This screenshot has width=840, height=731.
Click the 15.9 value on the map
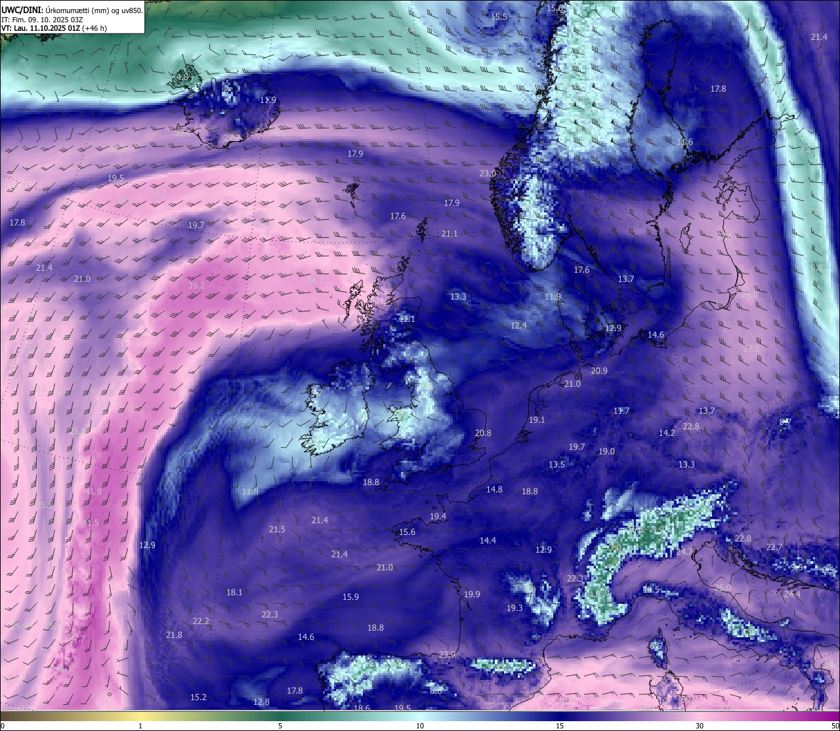coord(350,597)
